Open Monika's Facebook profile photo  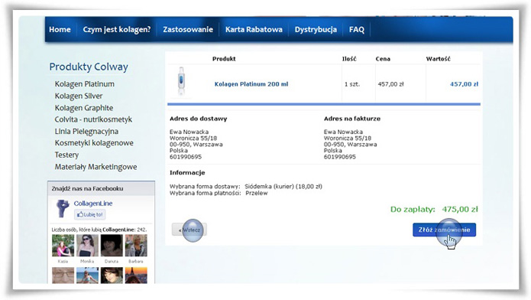pyautogui.click(x=87, y=246)
